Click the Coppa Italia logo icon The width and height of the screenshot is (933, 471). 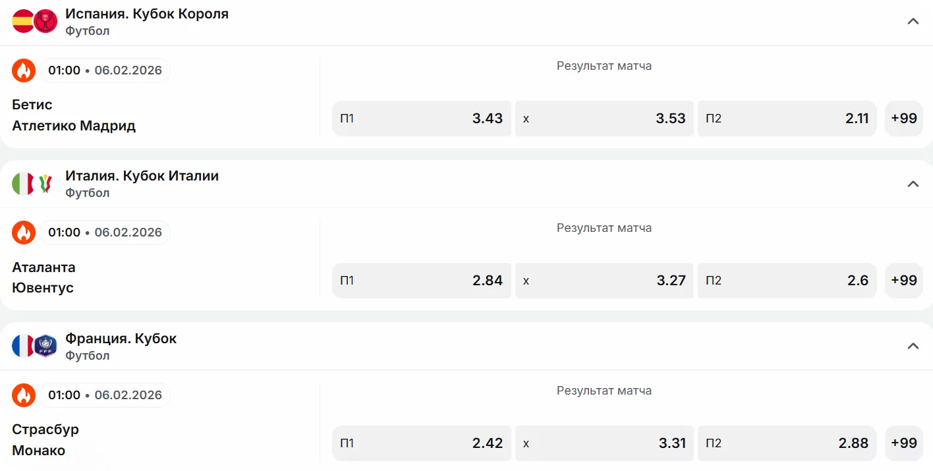coord(45,184)
